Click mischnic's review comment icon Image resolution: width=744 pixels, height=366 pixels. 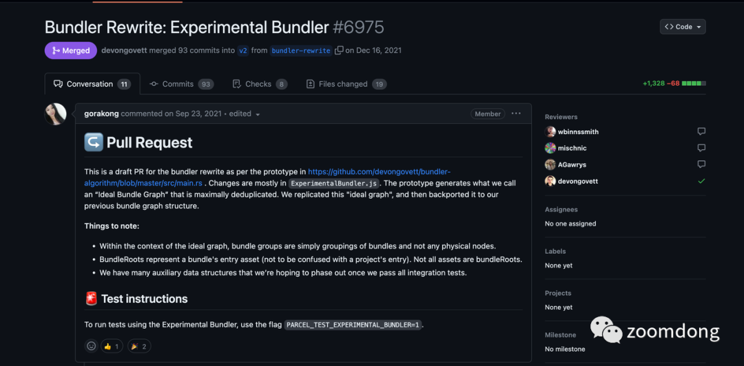click(701, 148)
